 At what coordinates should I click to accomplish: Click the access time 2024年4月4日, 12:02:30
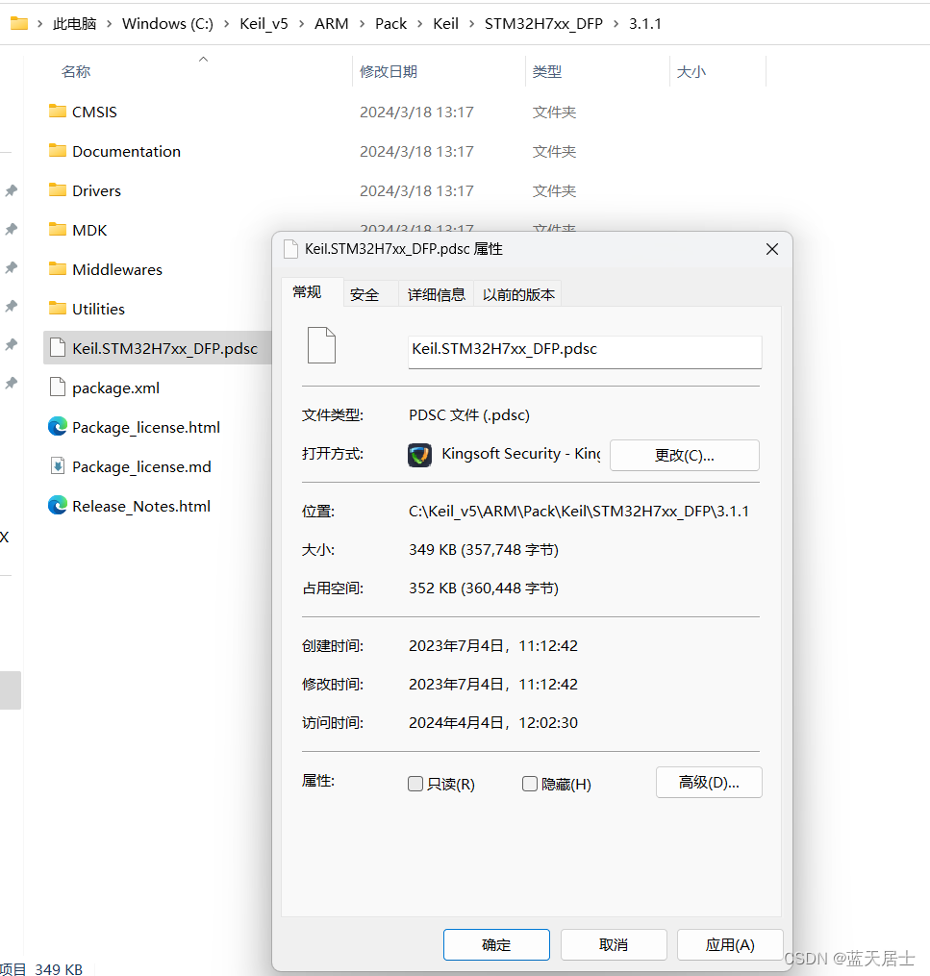tap(493, 723)
